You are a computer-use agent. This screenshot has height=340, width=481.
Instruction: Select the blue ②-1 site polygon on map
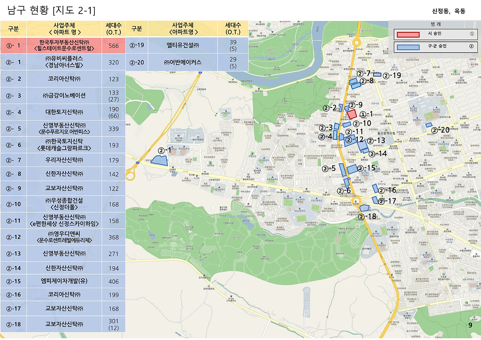[159, 161]
